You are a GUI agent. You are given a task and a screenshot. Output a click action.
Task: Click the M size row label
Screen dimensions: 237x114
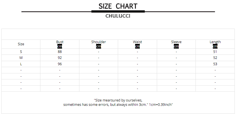point(21,58)
